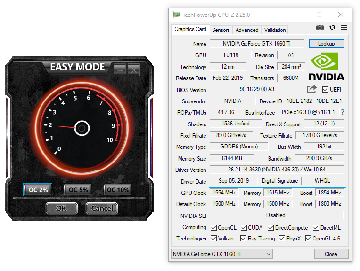The width and height of the screenshot is (360, 271).
Task: Toggle the CUDA checkbox
Action: pos(244,227)
